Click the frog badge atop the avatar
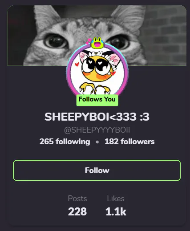190x231 pixels. click(97, 43)
